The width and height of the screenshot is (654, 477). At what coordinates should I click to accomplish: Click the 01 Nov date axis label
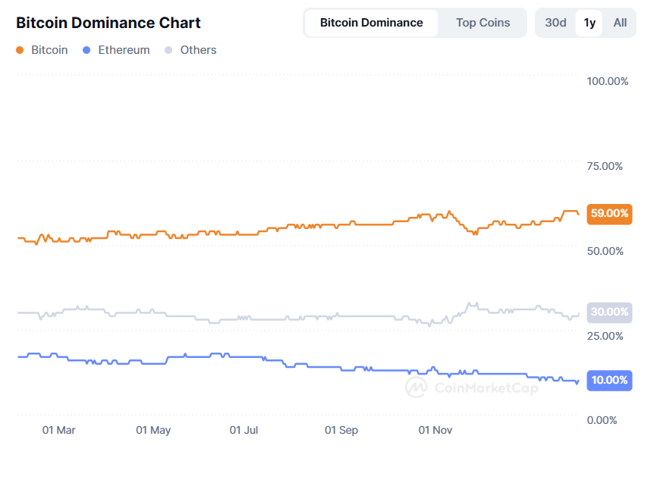[435, 430]
